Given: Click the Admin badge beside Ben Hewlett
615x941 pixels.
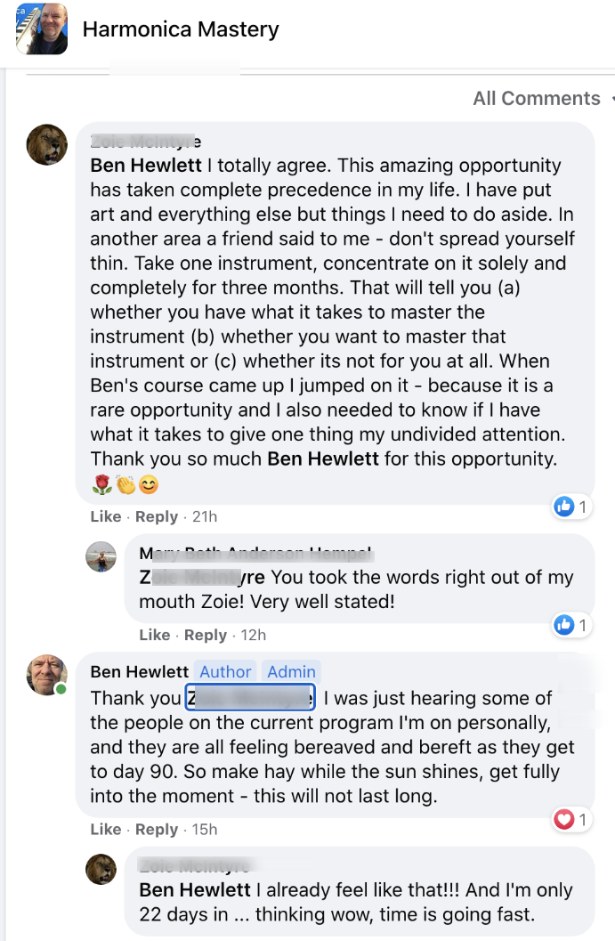Looking at the screenshot, I should pos(292,672).
